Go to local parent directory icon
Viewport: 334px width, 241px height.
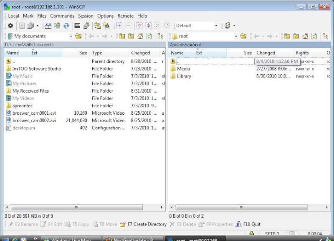[x=122, y=36]
